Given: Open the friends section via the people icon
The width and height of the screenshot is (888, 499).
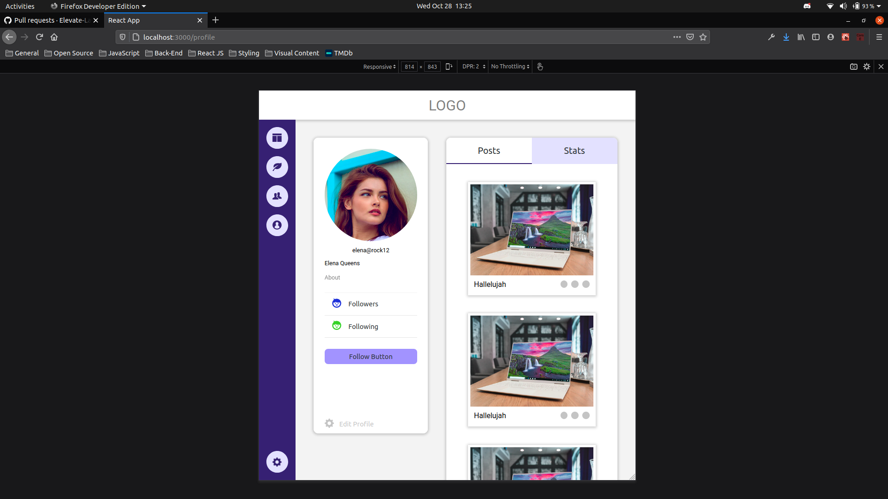Looking at the screenshot, I should [277, 196].
